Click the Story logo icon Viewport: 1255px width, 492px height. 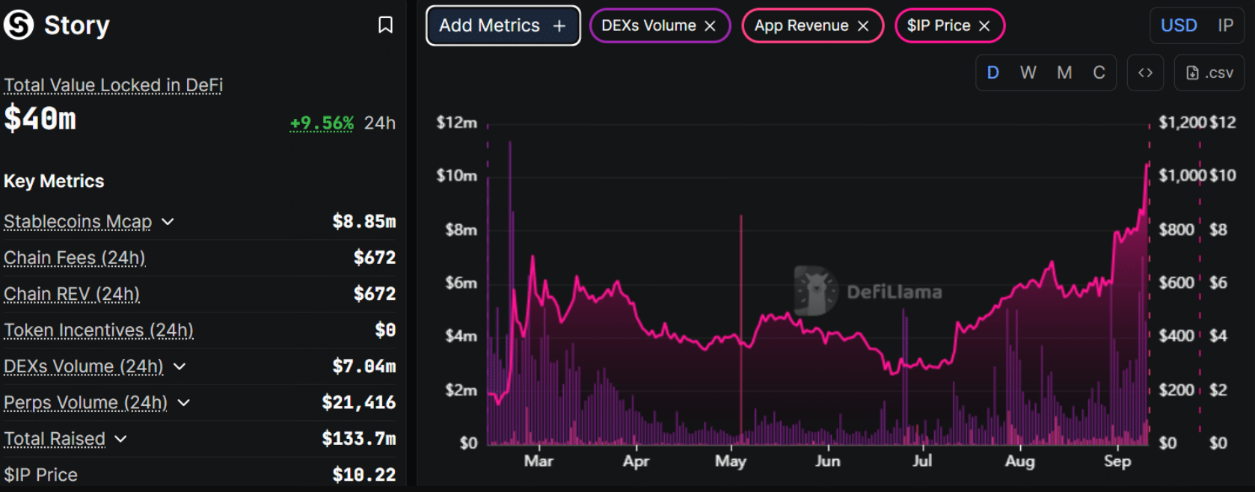19,25
